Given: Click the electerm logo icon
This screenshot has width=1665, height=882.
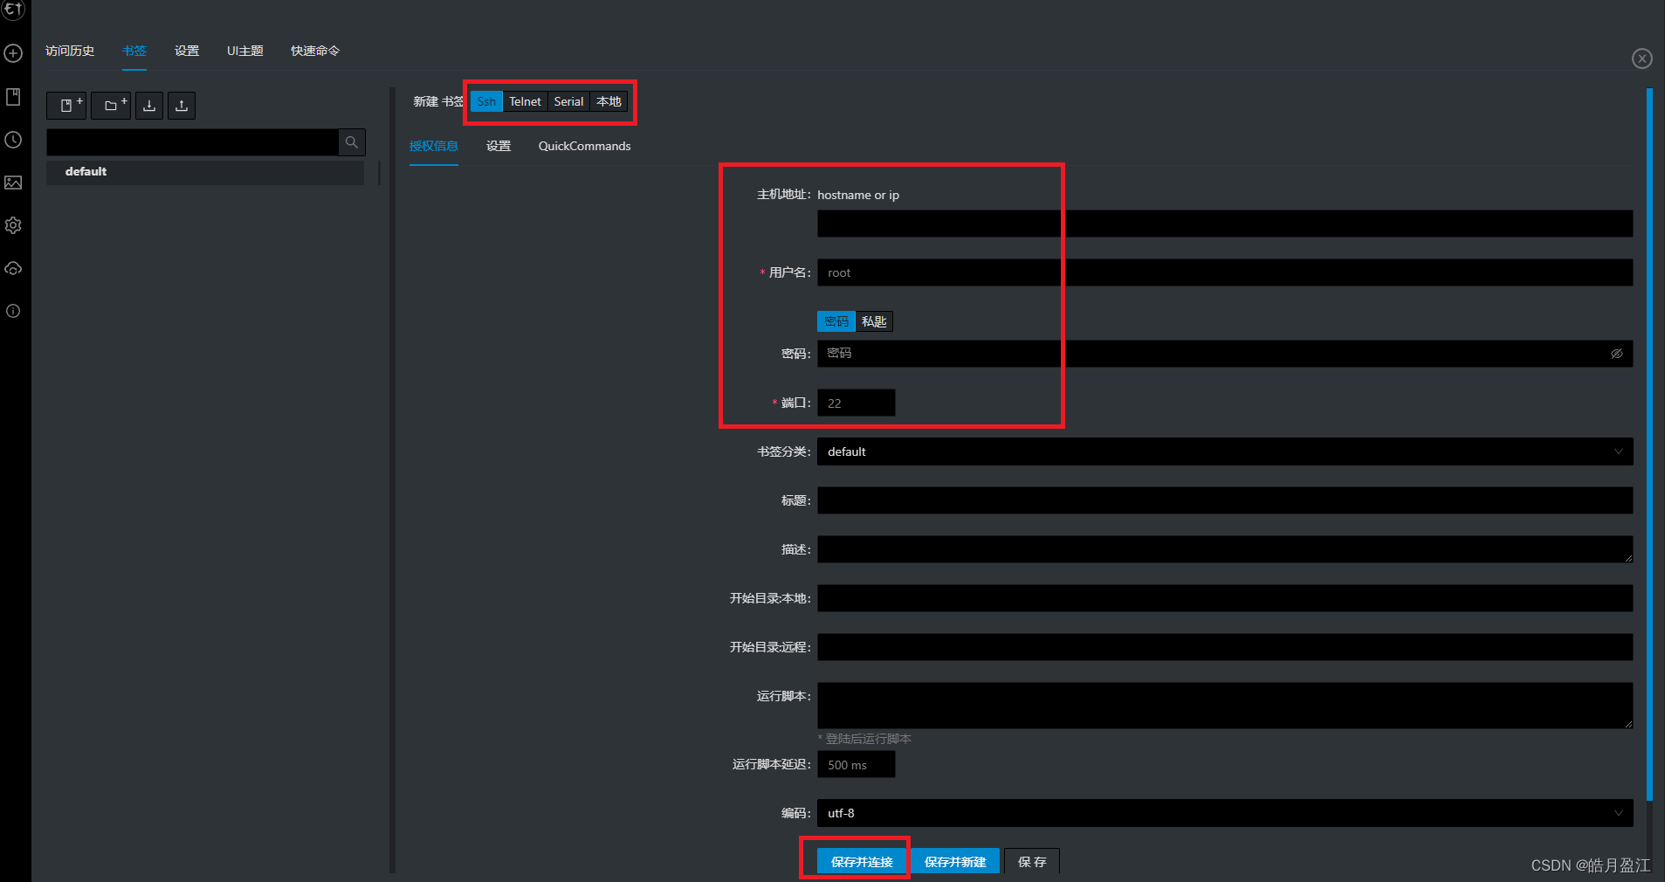Looking at the screenshot, I should click(13, 10).
